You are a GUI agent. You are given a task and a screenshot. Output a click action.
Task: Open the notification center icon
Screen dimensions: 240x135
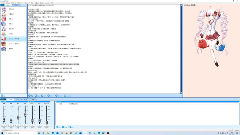[x=237, y=133]
